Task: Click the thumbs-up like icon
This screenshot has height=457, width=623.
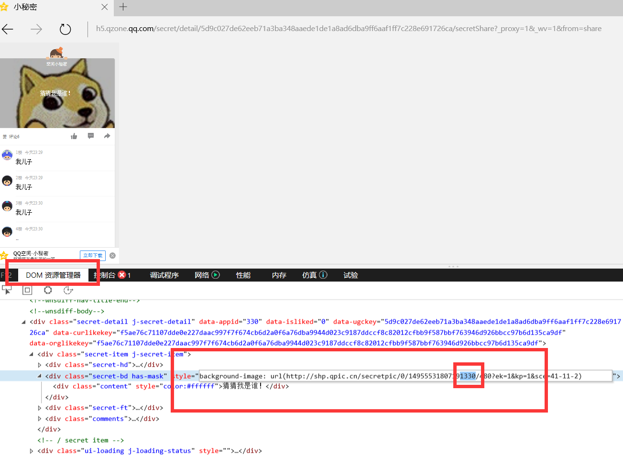Action: click(x=74, y=136)
